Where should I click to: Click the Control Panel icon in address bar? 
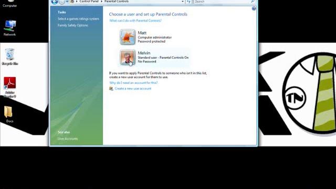[x=72, y=2]
